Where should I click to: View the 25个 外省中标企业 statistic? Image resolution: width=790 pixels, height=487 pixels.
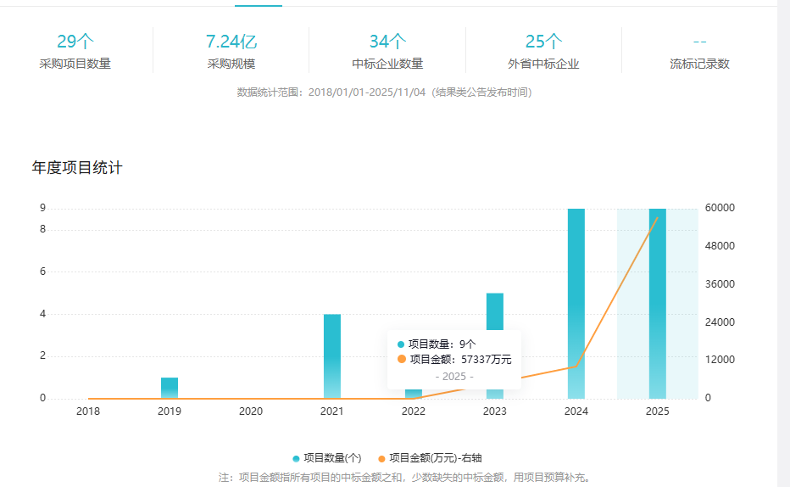point(543,51)
